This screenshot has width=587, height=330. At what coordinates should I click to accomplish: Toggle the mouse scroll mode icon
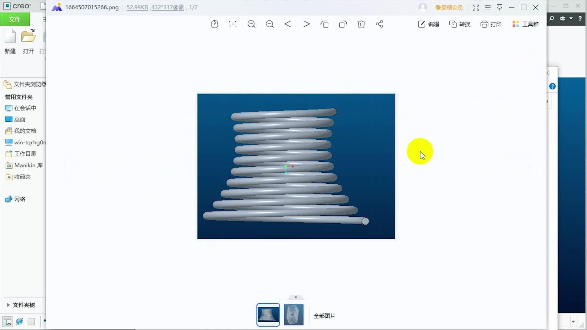click(214, 24)
